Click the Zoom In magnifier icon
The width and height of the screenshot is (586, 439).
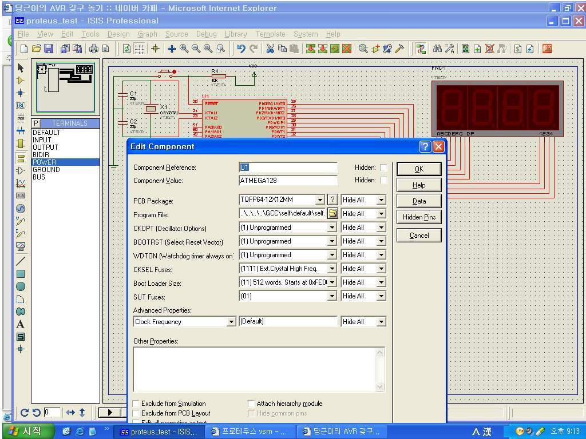(184, 49)
